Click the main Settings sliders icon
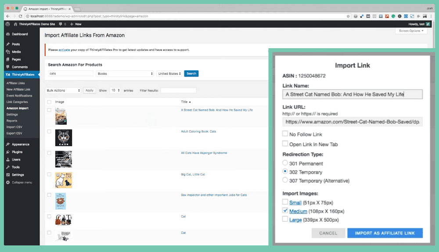Viewport: 439px width, 252px height. tap(8, 175)
